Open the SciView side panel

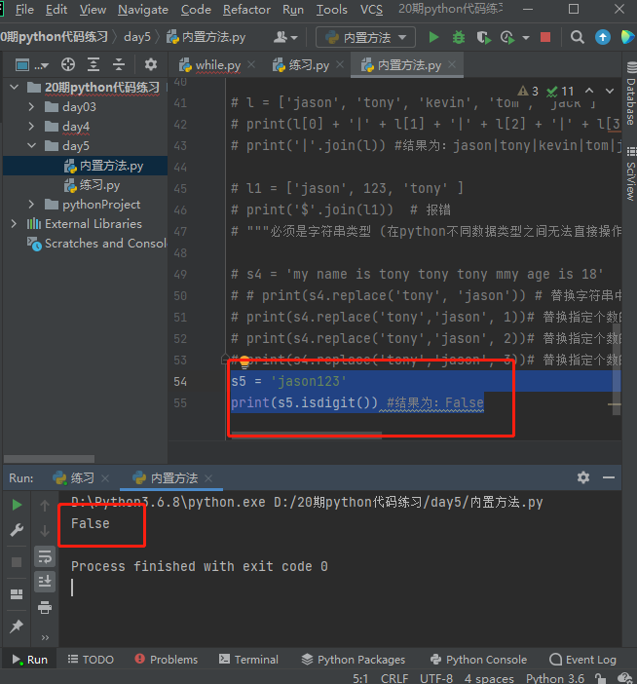(x=630, y=173)
